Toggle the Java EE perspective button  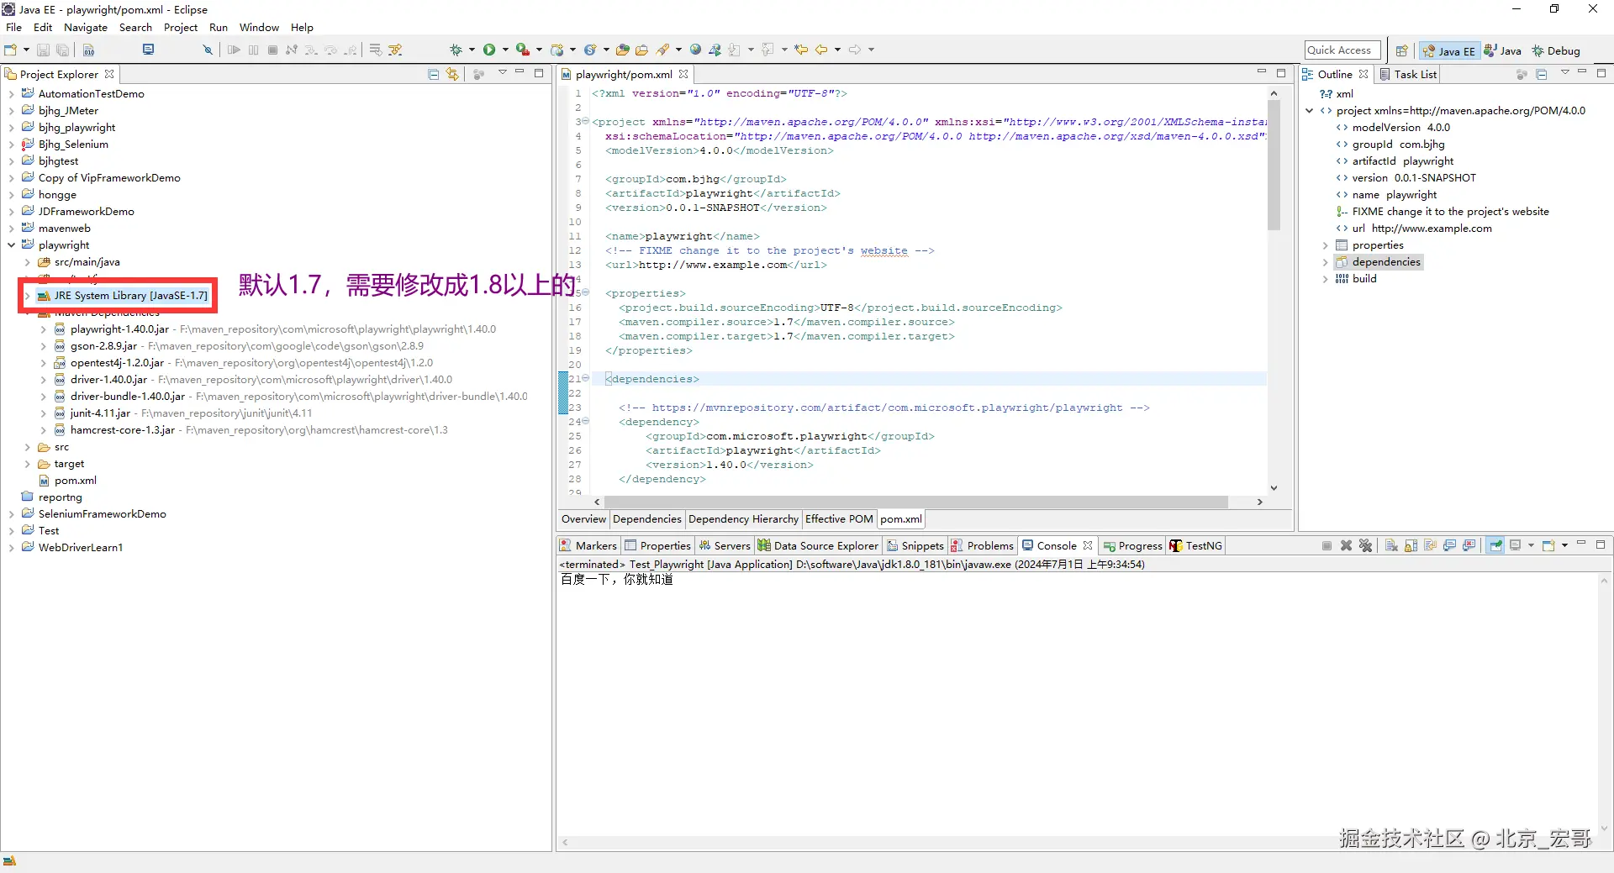(x=1448, y=51)
